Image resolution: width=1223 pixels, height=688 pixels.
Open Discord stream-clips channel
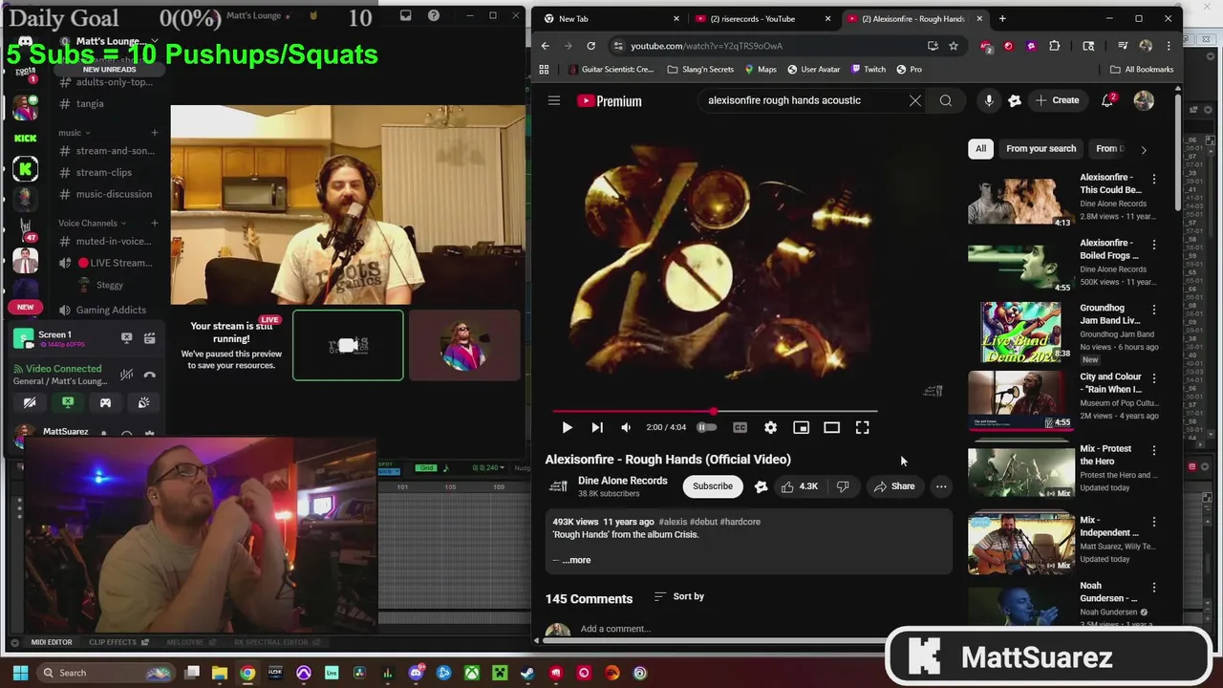click(103, 172)
